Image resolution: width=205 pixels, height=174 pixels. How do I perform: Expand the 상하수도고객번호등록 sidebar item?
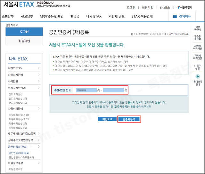click(24, 140)
